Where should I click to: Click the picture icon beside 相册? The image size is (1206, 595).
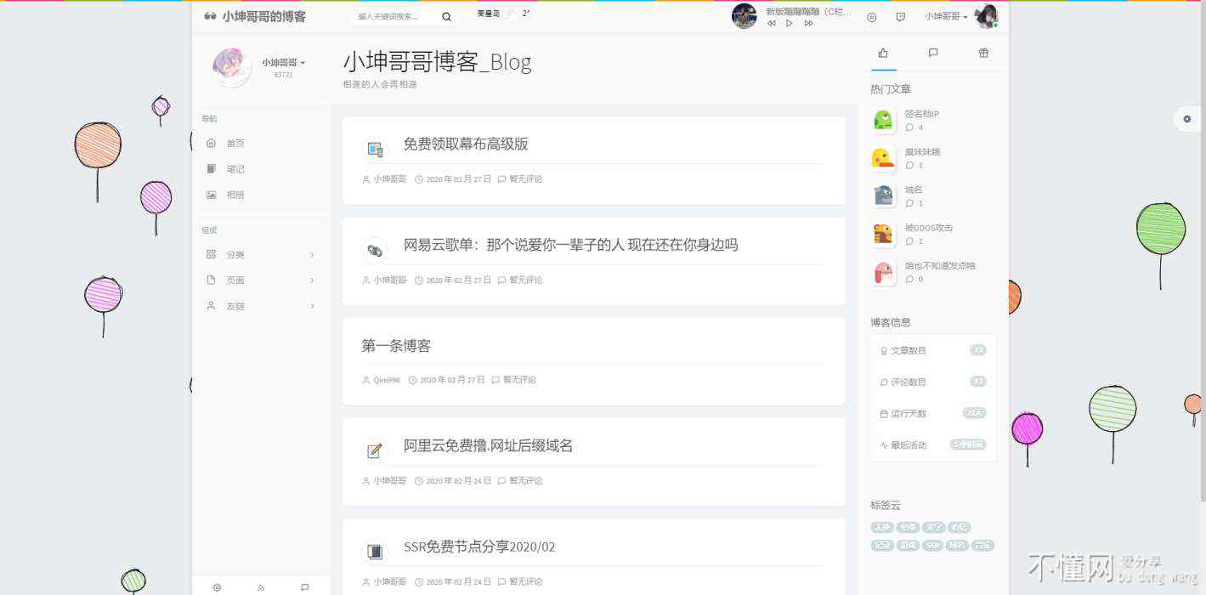[x=211, y=195]
